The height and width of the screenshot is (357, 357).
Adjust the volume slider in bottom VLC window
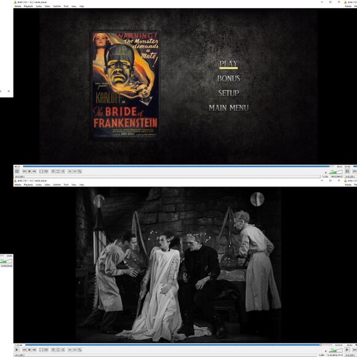[x=335, y=350]
